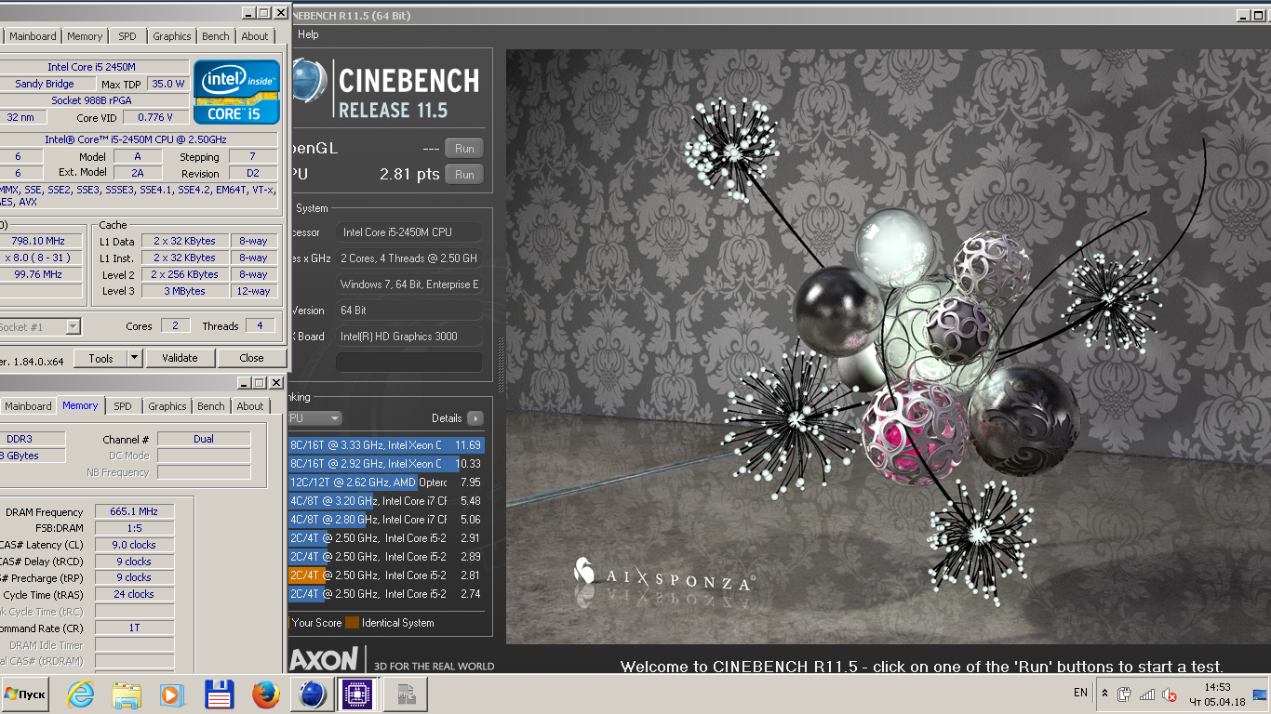Click the empty Info field under GFX Board

click(409, 362)
